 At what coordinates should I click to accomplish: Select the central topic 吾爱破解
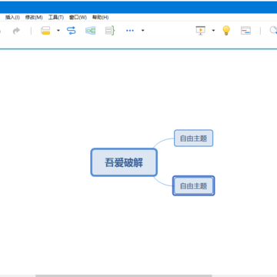(x=124, y=162)
